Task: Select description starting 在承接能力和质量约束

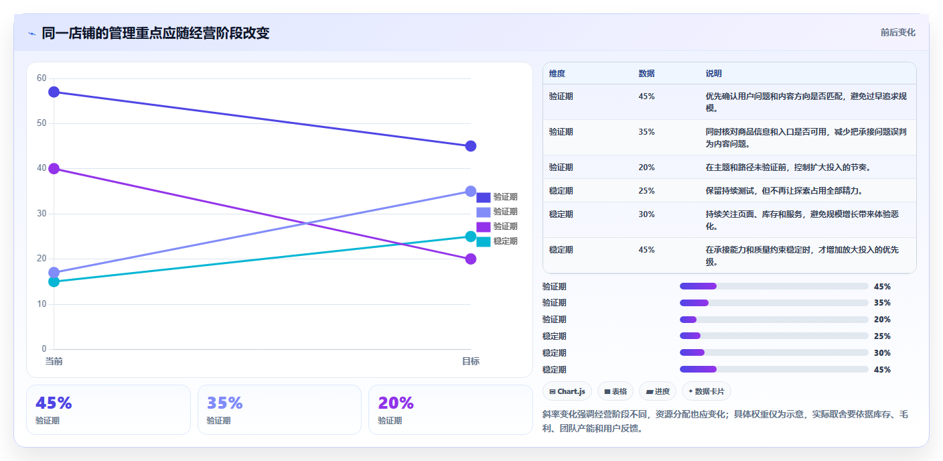Action: click(802, 255)
